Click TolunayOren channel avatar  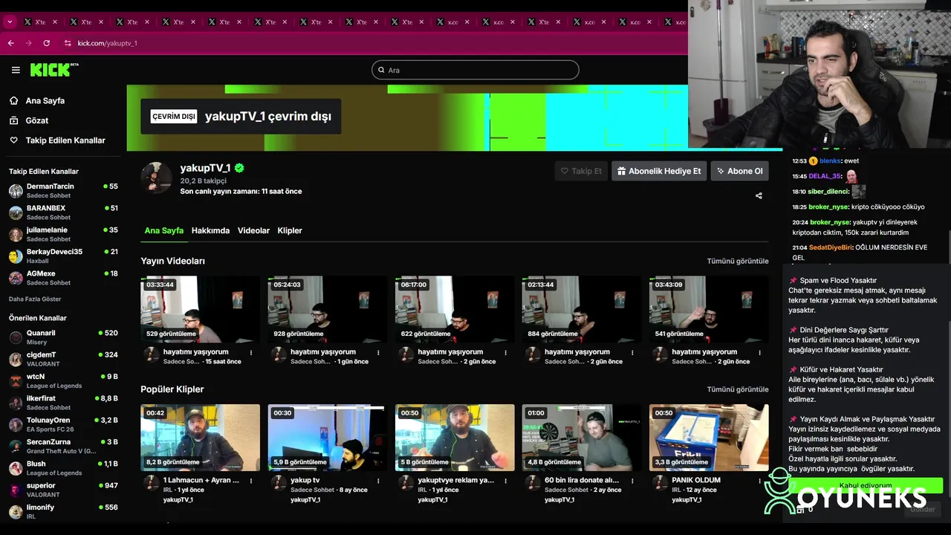tap(16, 424)
